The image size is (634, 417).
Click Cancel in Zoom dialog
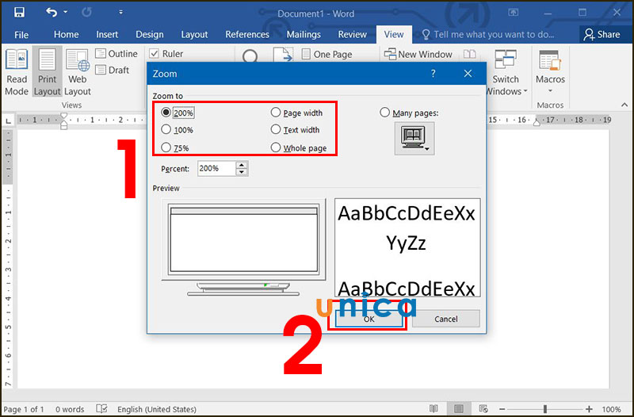446,319
